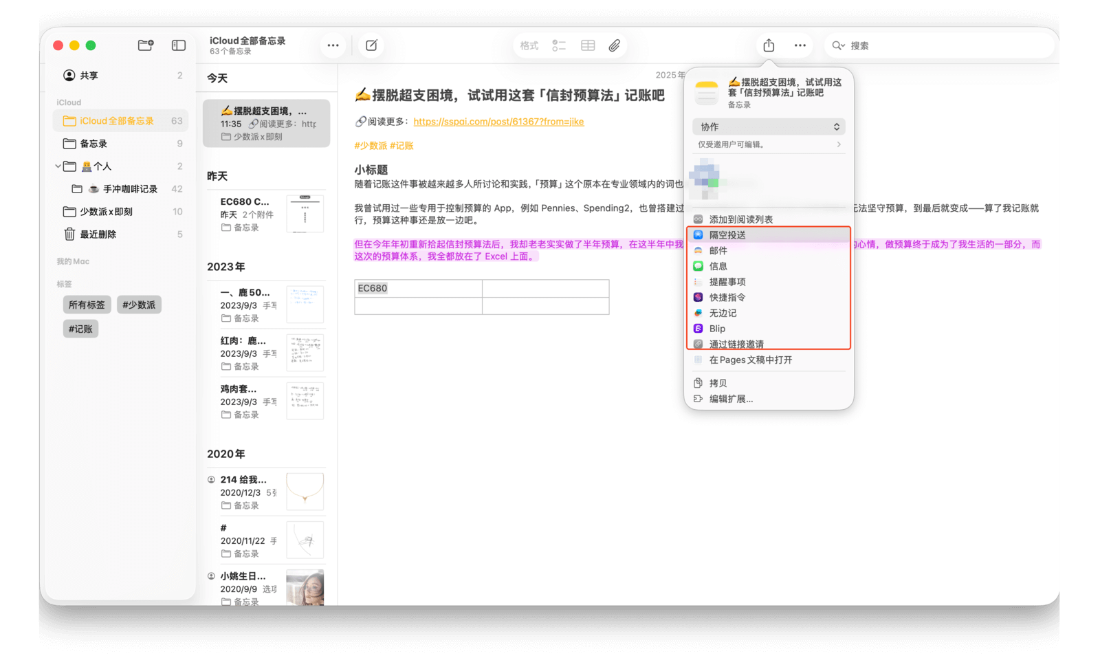The height and width of the screenshot is (658, 1100).
Task: Expand the 仅受邀用户可编辑 permission chevron
Action: pyautogui.click(x=839, y=144)
